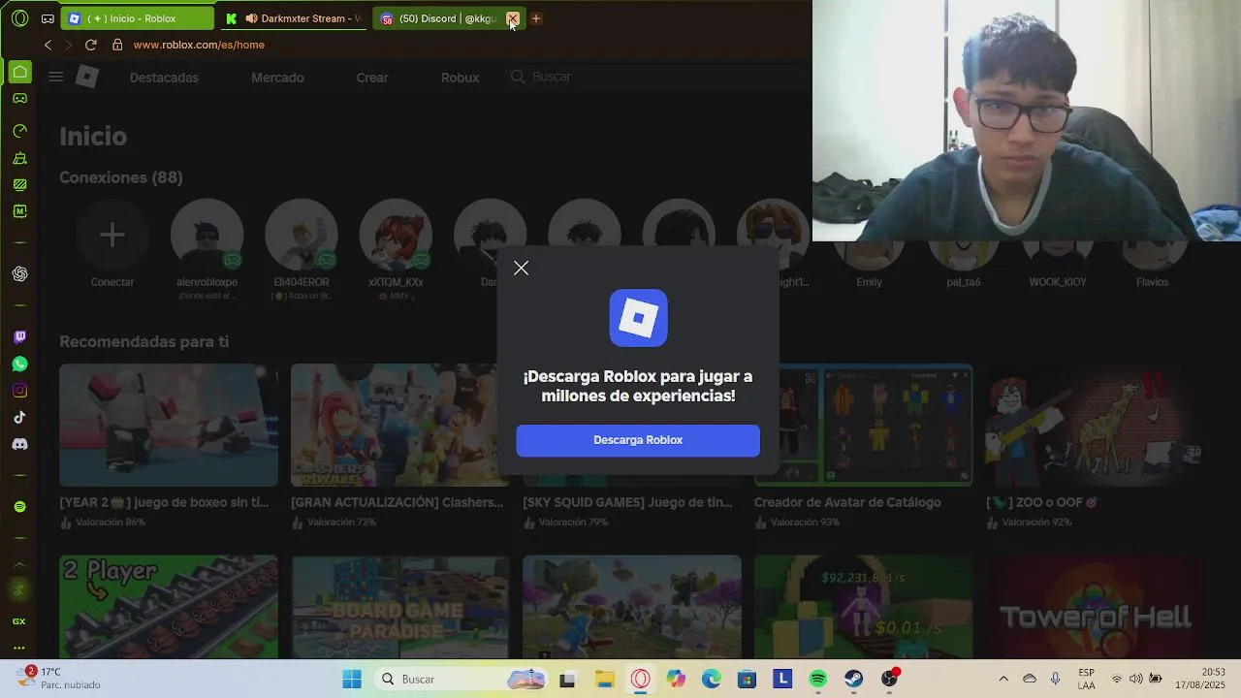The width and height of the screenshot is (1241, 698).
Task: Open the Mercado menu
Action: pos(277,78)
